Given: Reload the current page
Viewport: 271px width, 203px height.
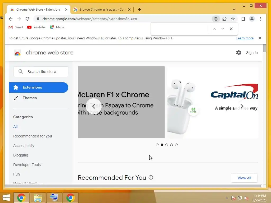Looking at the screenshot, I should [x=28, y=19].
